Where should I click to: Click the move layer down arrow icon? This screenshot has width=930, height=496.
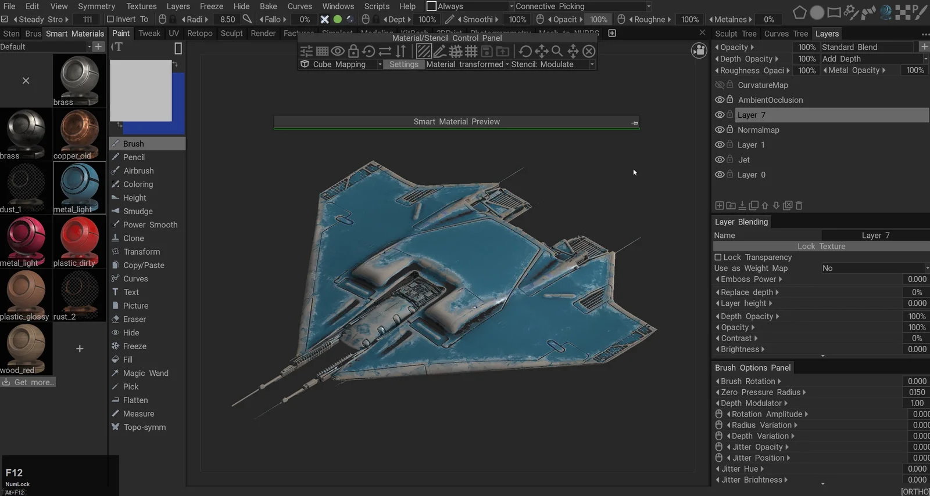776,205
